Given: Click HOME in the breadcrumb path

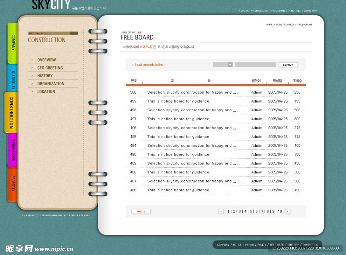Looking at the screenshot, I should [x=269, y=25].
